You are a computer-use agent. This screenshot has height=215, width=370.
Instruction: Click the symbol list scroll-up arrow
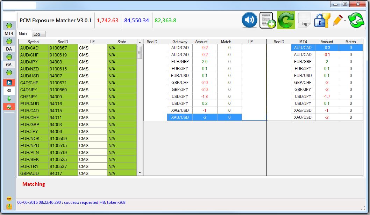coord(140,42)
